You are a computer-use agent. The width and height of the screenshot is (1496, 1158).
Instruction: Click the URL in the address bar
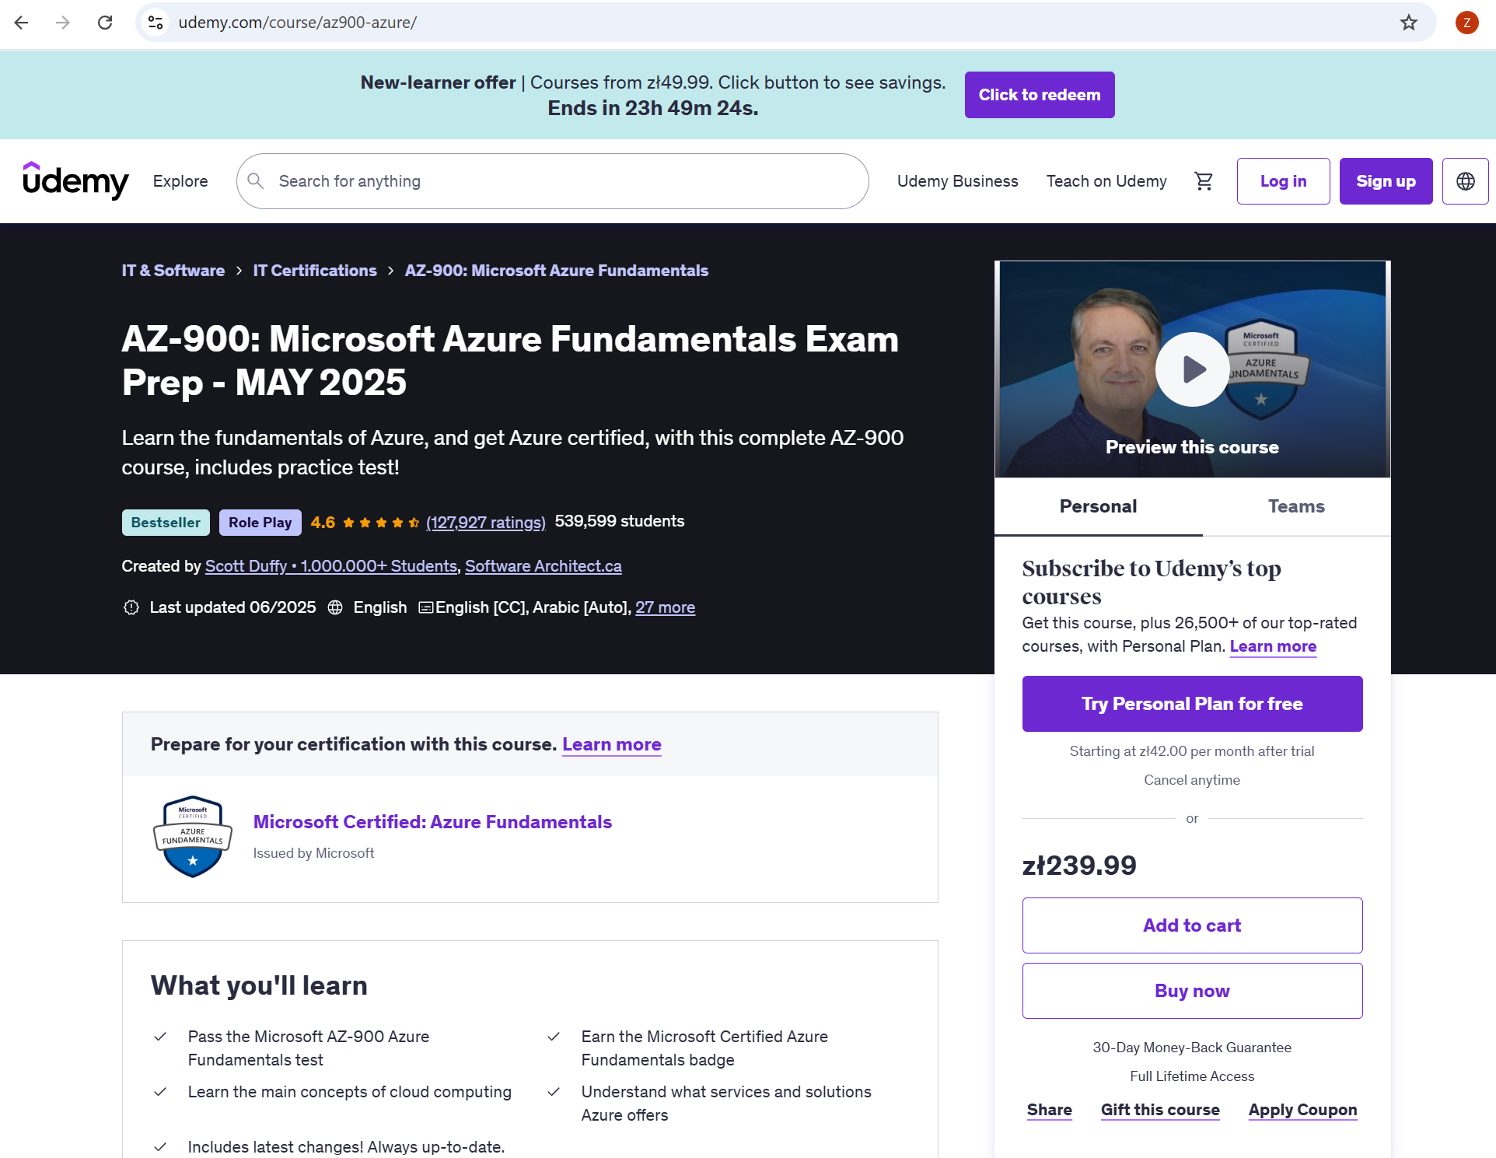tap(298, 23)
